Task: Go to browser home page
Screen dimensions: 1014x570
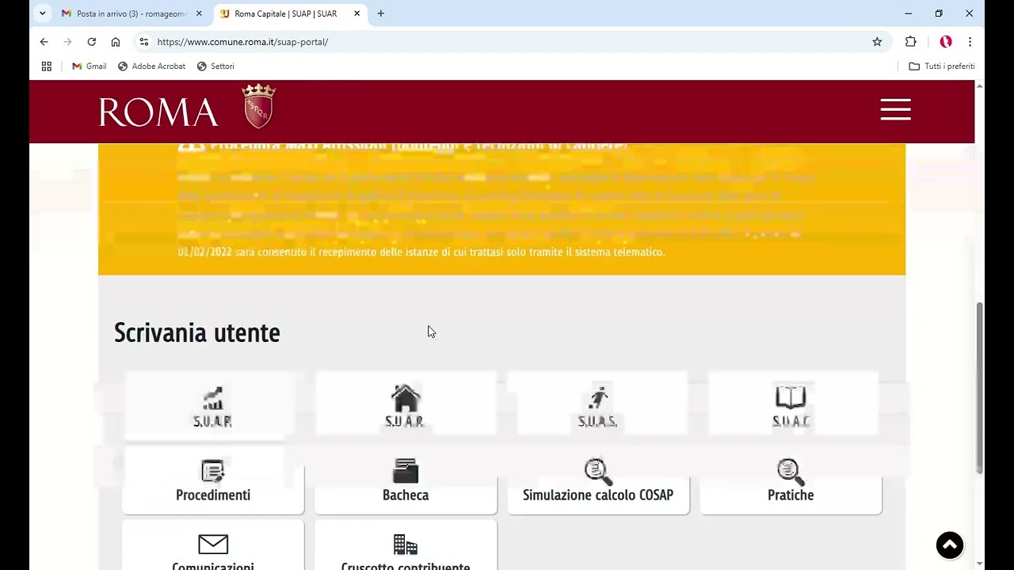Action: click(115, 42)
